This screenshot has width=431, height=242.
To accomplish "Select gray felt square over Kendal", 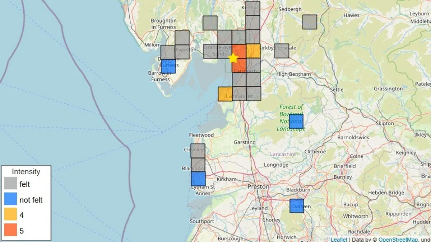I will tap(253, 8).
